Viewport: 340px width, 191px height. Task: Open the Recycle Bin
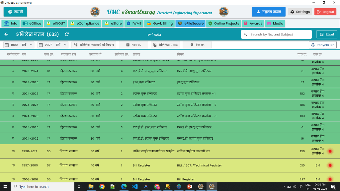(x=323, y=45)
